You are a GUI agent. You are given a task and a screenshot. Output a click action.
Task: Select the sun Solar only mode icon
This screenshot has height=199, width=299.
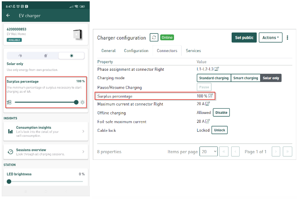click(x=71, y=56)
